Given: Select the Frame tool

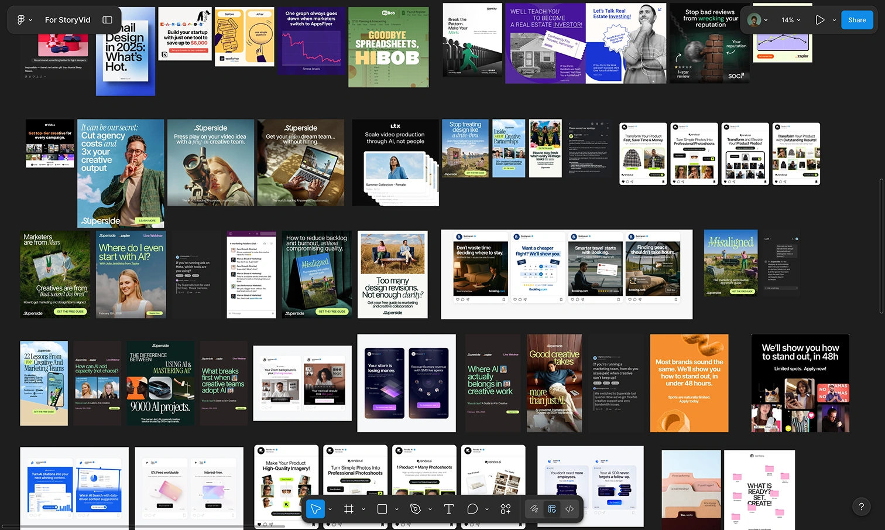Looking at the screenshot, I should [349, 508].
